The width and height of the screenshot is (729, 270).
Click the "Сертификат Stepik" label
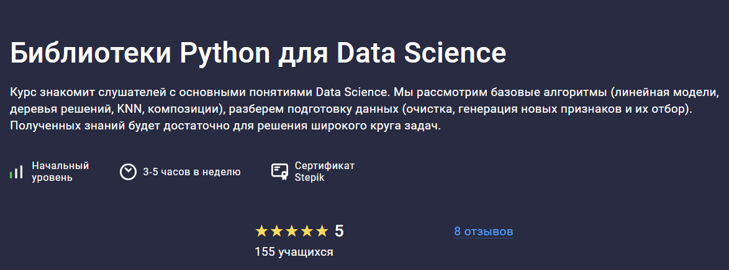click(x=324, y=172)
